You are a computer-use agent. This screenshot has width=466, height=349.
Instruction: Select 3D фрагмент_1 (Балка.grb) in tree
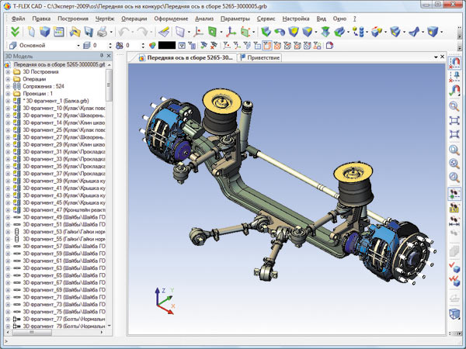(57, 101)
